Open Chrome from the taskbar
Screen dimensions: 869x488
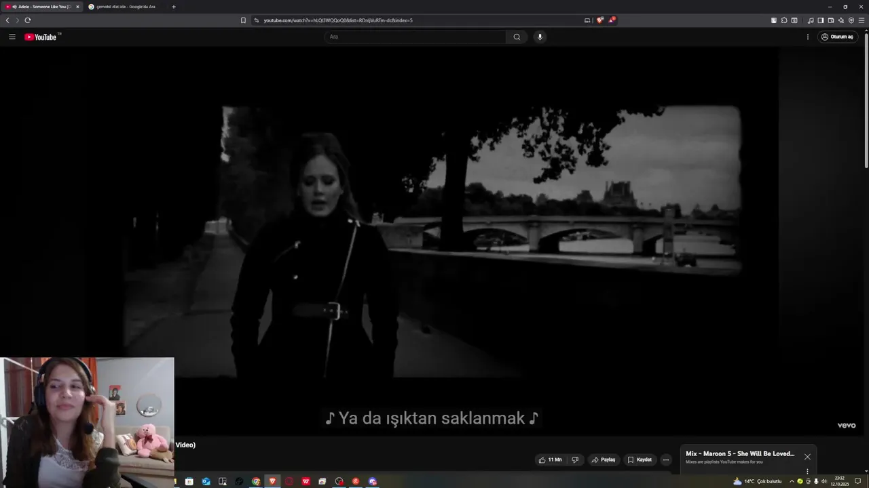tap(256, 481)
